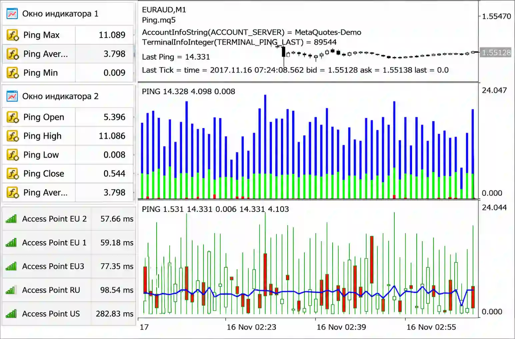Click the 24.044 scale label
The height and width of the screenshot is (339, 515).
click(494, 207)
